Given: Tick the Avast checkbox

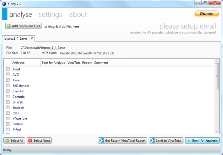Looking at the screenshot, I should pos(8,69).
